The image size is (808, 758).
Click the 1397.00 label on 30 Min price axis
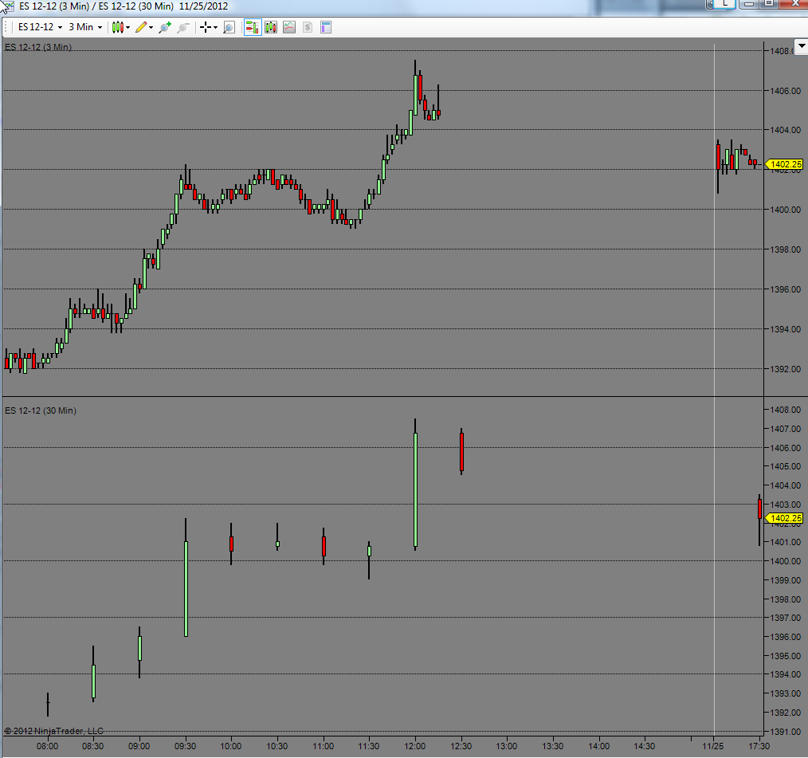[x=786, y=618]
